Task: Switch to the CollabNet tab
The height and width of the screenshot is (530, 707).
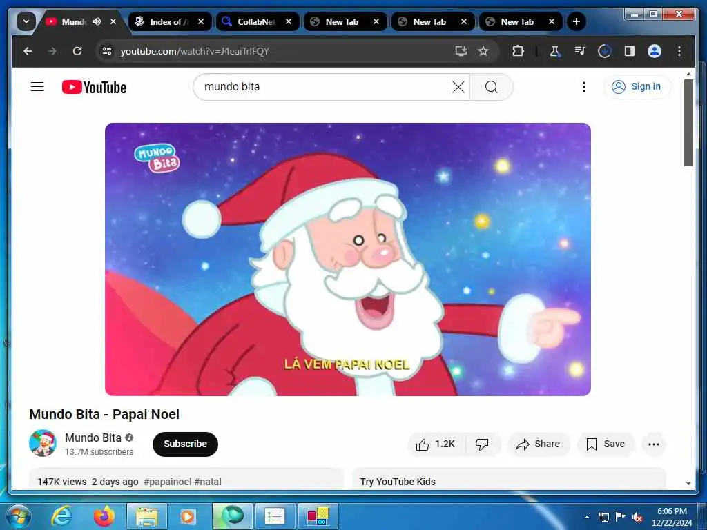Action: 257,21
